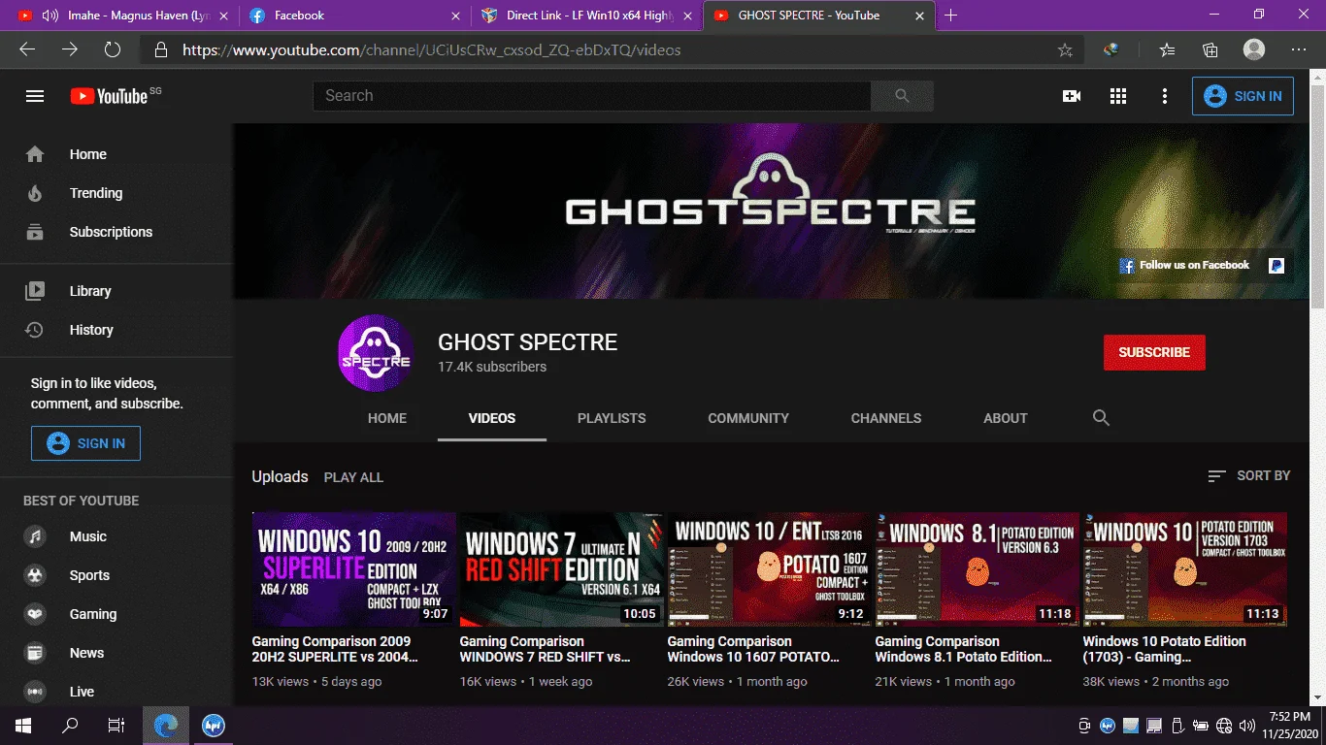Viewport: 1326px width, 745px height.
Task: Click the GHOST SPECTRE channel avatar
Action: (x=376, y=353)
